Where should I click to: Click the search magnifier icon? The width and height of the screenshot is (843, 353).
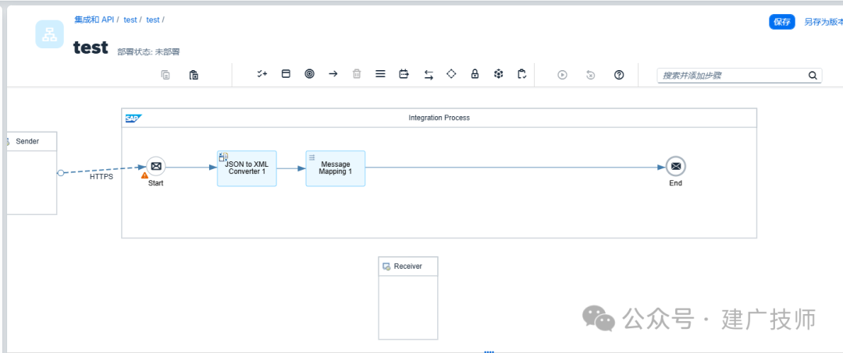[813, 76]
